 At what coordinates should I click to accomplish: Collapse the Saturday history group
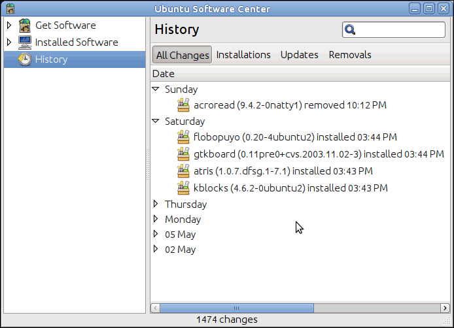tap(156, 121)
